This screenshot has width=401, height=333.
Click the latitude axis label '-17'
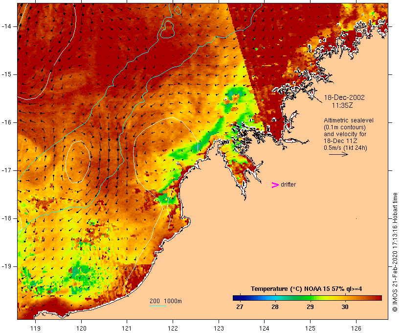tap(6, 170)
